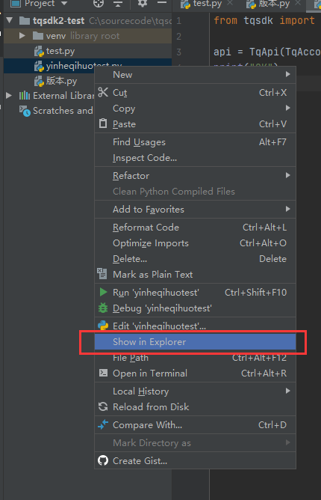321x500 pixels.
Task: Click the locate target icon in Project toolbar
Action: tap(99, 3)
